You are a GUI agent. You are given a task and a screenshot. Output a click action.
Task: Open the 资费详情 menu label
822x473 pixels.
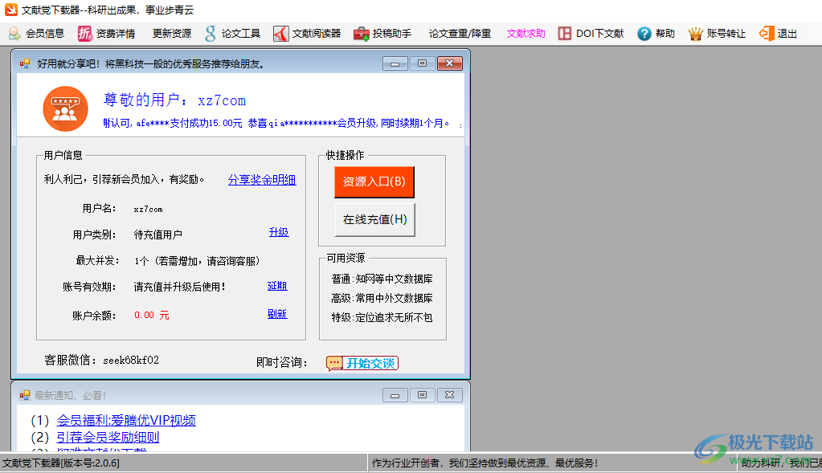click(x=116, y=34)
